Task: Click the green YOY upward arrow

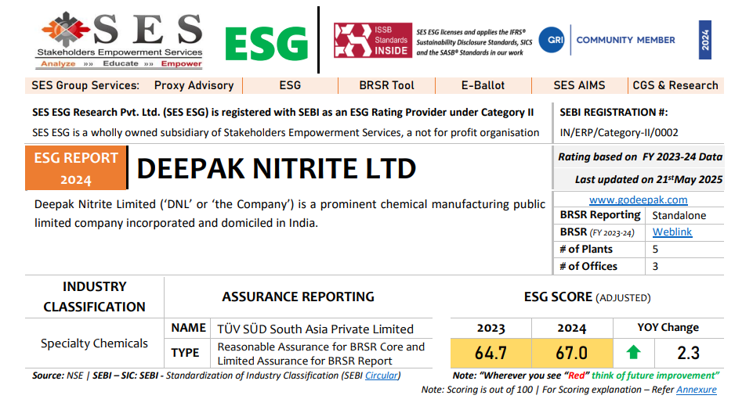Action: [633, 353]
